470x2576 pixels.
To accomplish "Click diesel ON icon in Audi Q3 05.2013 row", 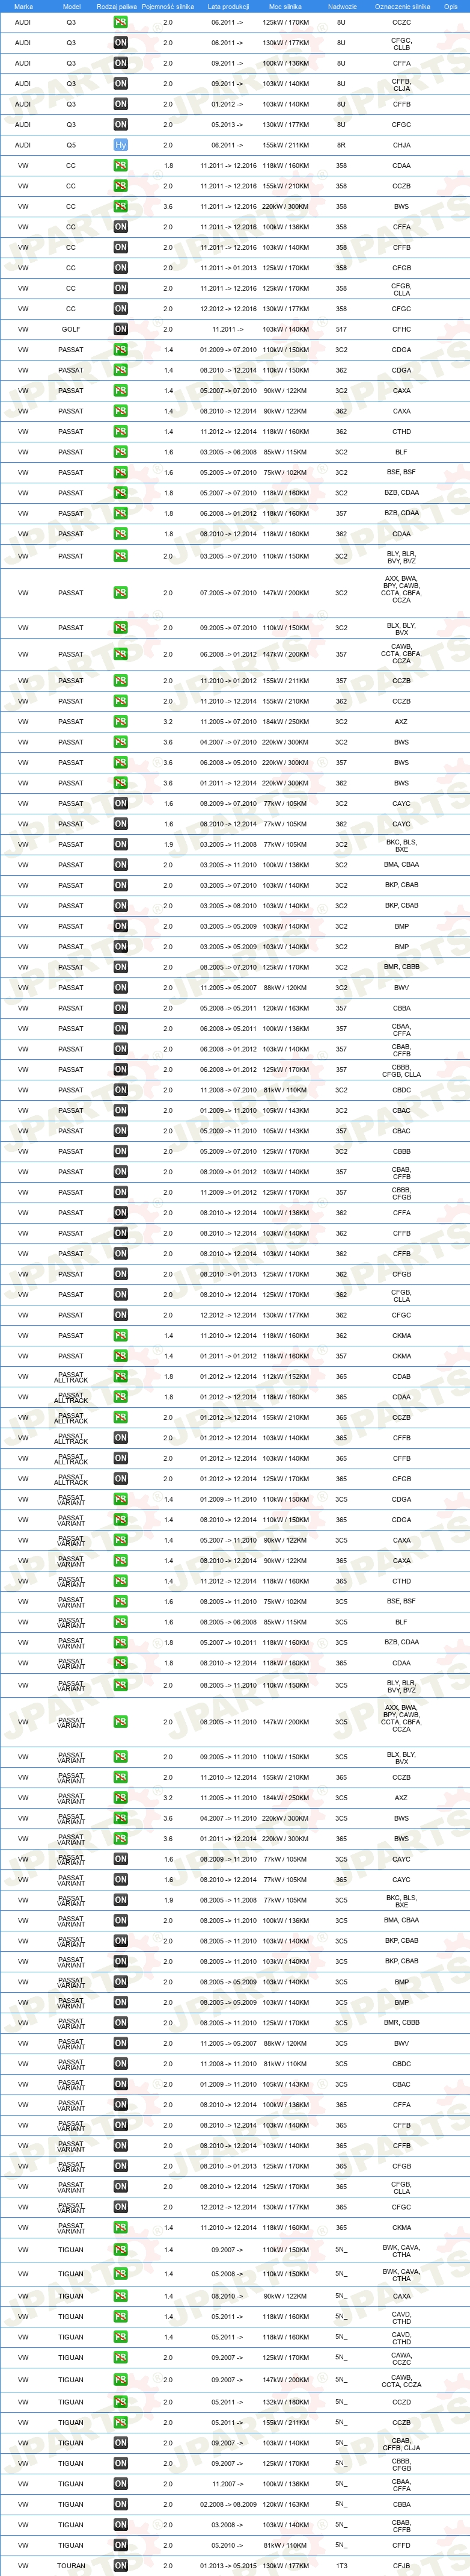I will tap(121, 125).
